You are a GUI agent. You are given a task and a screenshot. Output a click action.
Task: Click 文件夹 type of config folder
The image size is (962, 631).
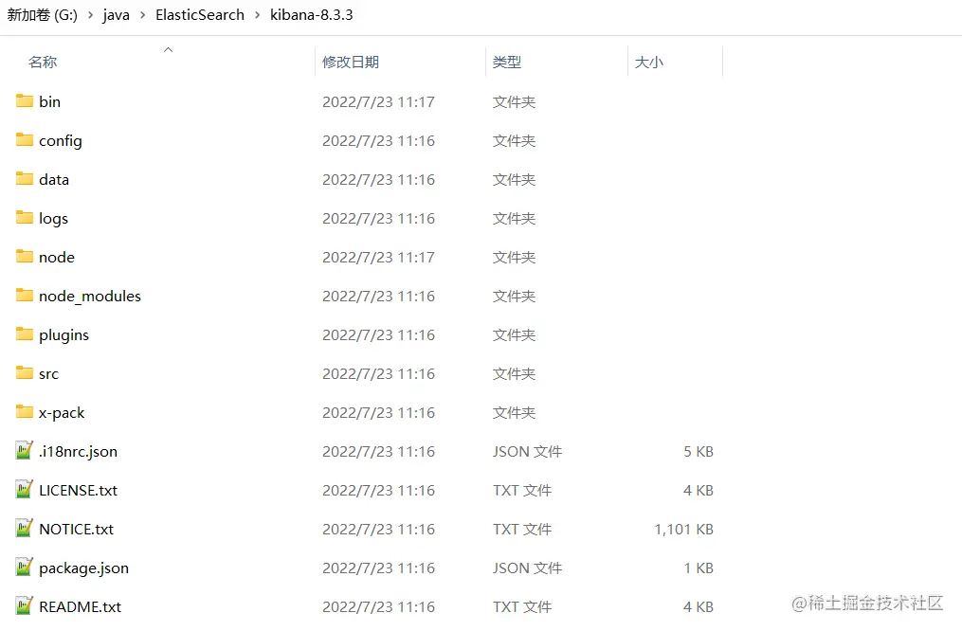click(514, 141)
